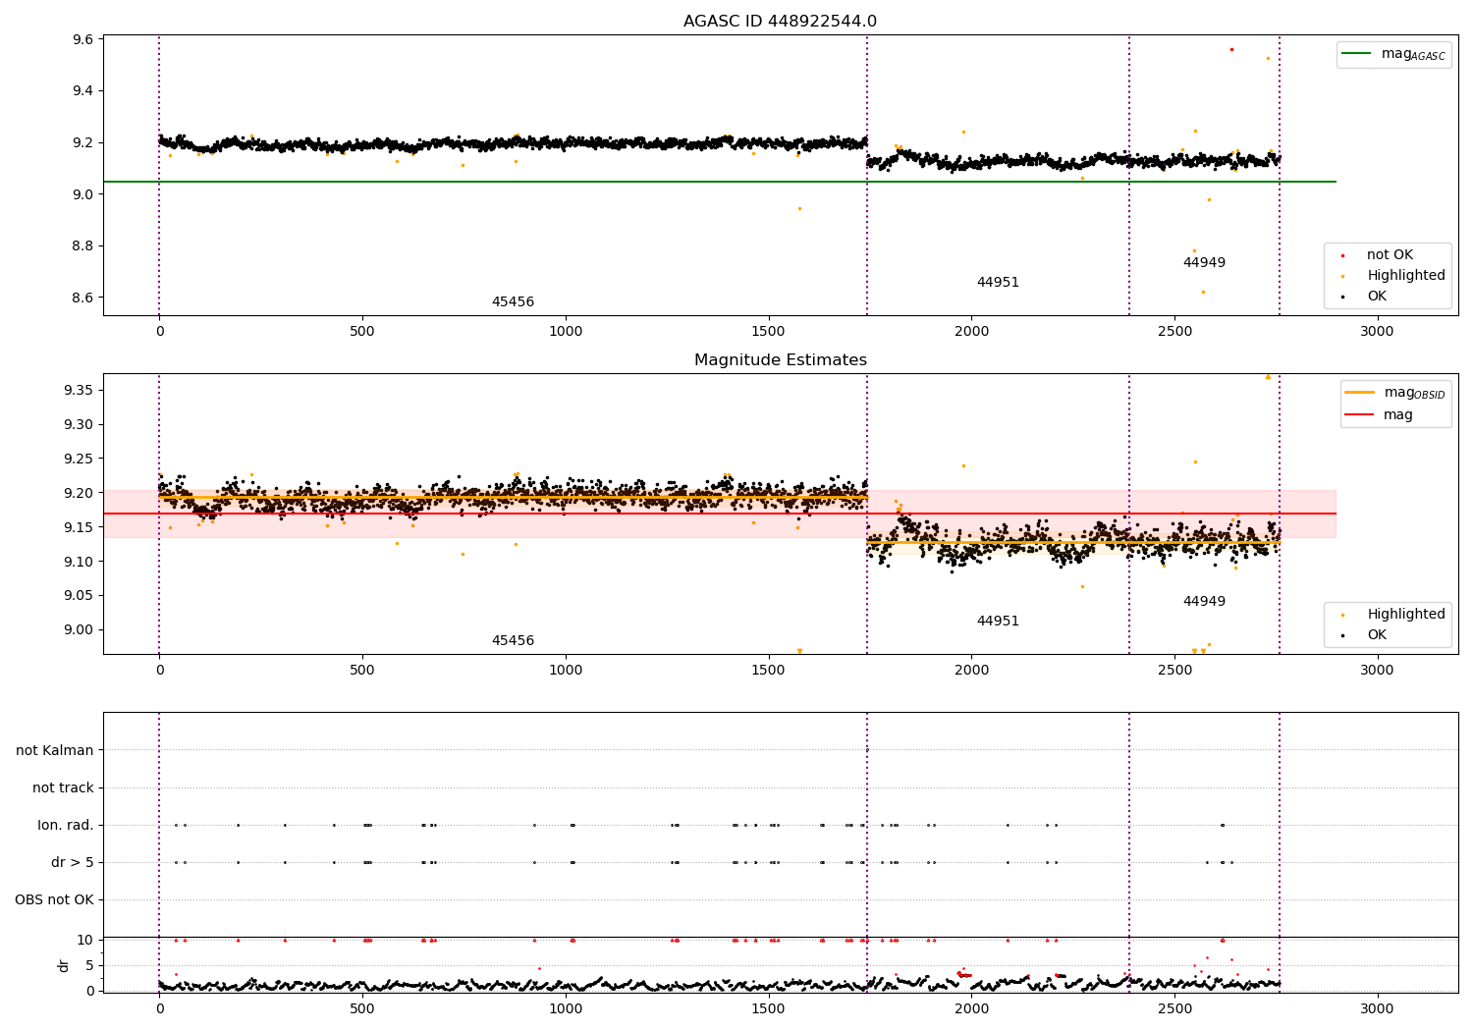Select the red 'mag' legend entry
This screenshot has width=1473, height=1031.
pyautogui.click(x=1379, y=414)
